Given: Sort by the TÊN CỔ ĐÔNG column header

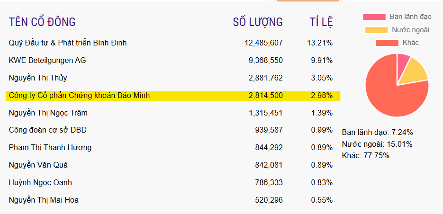Looking at the screenshot, I should point(42,22).
